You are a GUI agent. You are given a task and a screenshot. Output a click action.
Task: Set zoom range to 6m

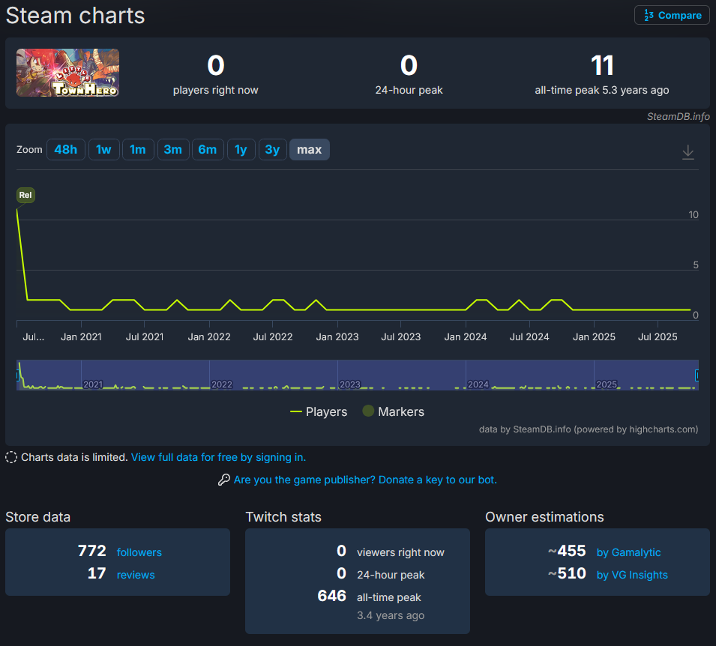coord(208,149)
